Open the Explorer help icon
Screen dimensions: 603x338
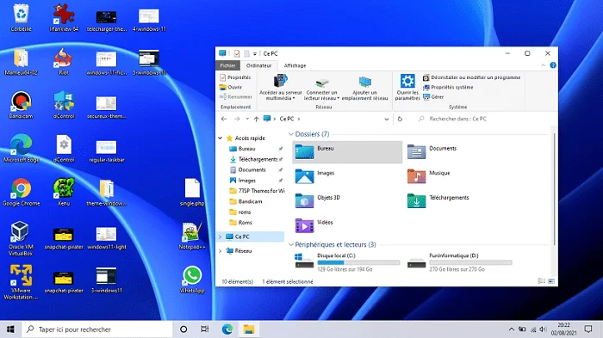coord(553,65)
